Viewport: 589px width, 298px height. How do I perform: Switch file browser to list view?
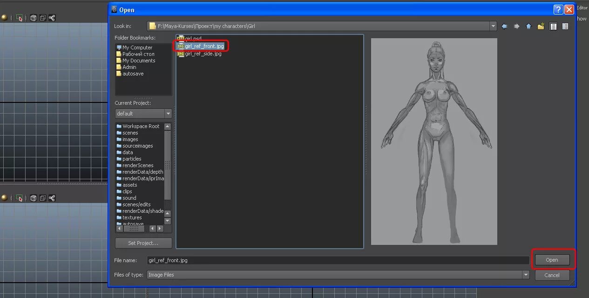[553, 27]
